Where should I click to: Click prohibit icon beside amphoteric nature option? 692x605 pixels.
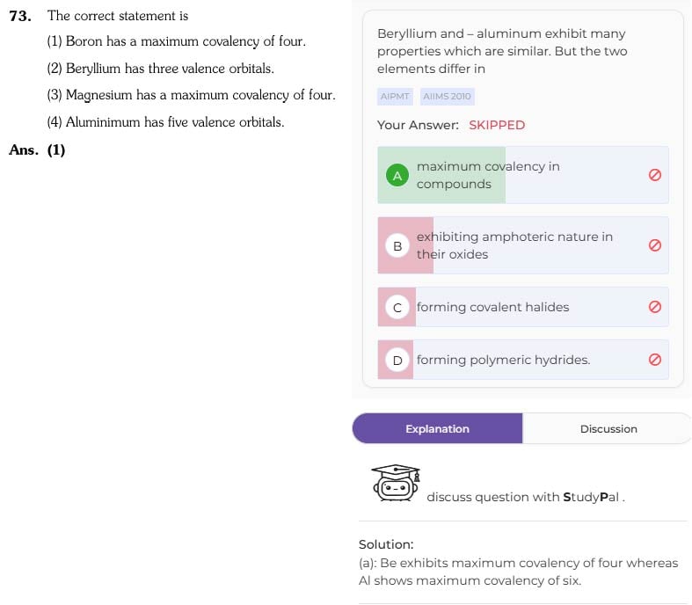pos(654,245)
